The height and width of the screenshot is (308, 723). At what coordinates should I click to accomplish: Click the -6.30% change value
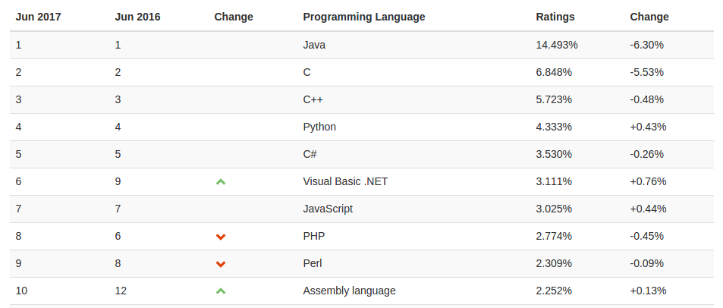[x=647, y=45]
